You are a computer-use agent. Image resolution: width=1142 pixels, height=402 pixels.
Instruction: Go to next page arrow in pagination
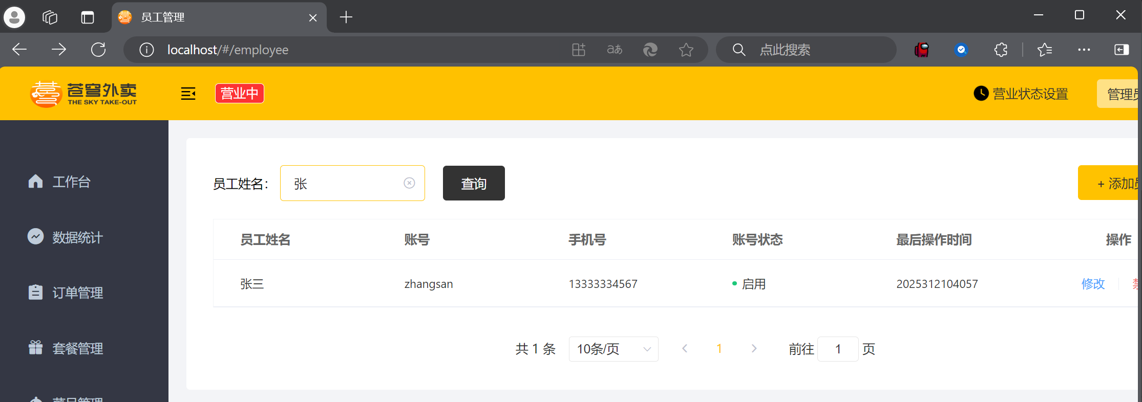click(x=754, y=349)
